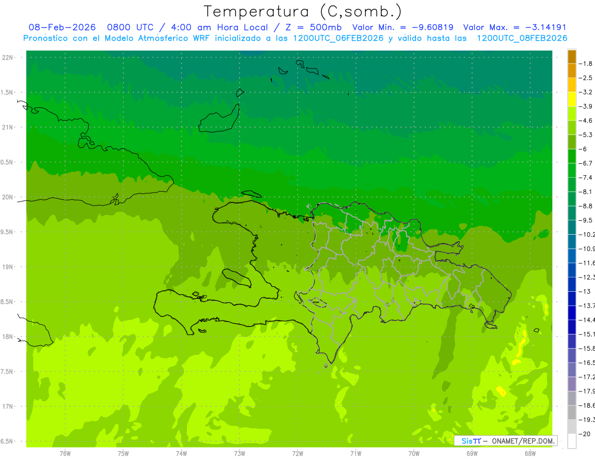This screenshot has width=595, height=460.
Task: Click the '69W' longitude axis label
Action: [x=472, y=453]
